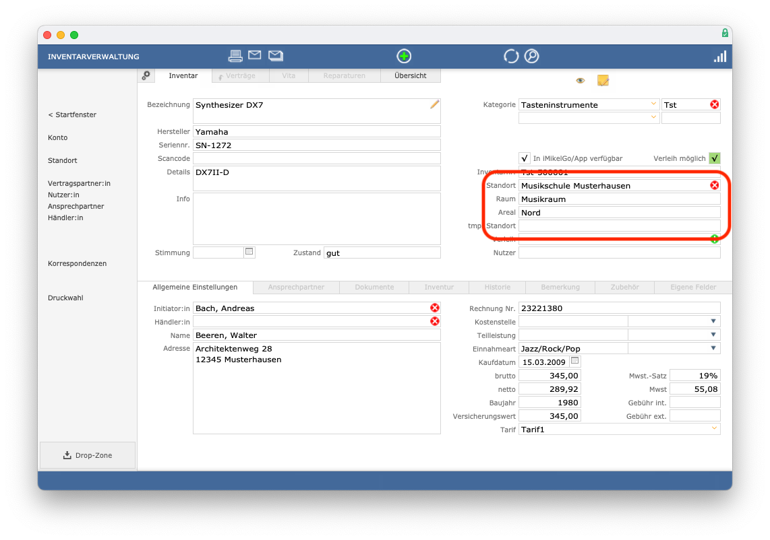This screenshot has height=540, width=770.
Task: Open the Kategorie Tasteninstrumente dropdown
Action: coord(653,104)
